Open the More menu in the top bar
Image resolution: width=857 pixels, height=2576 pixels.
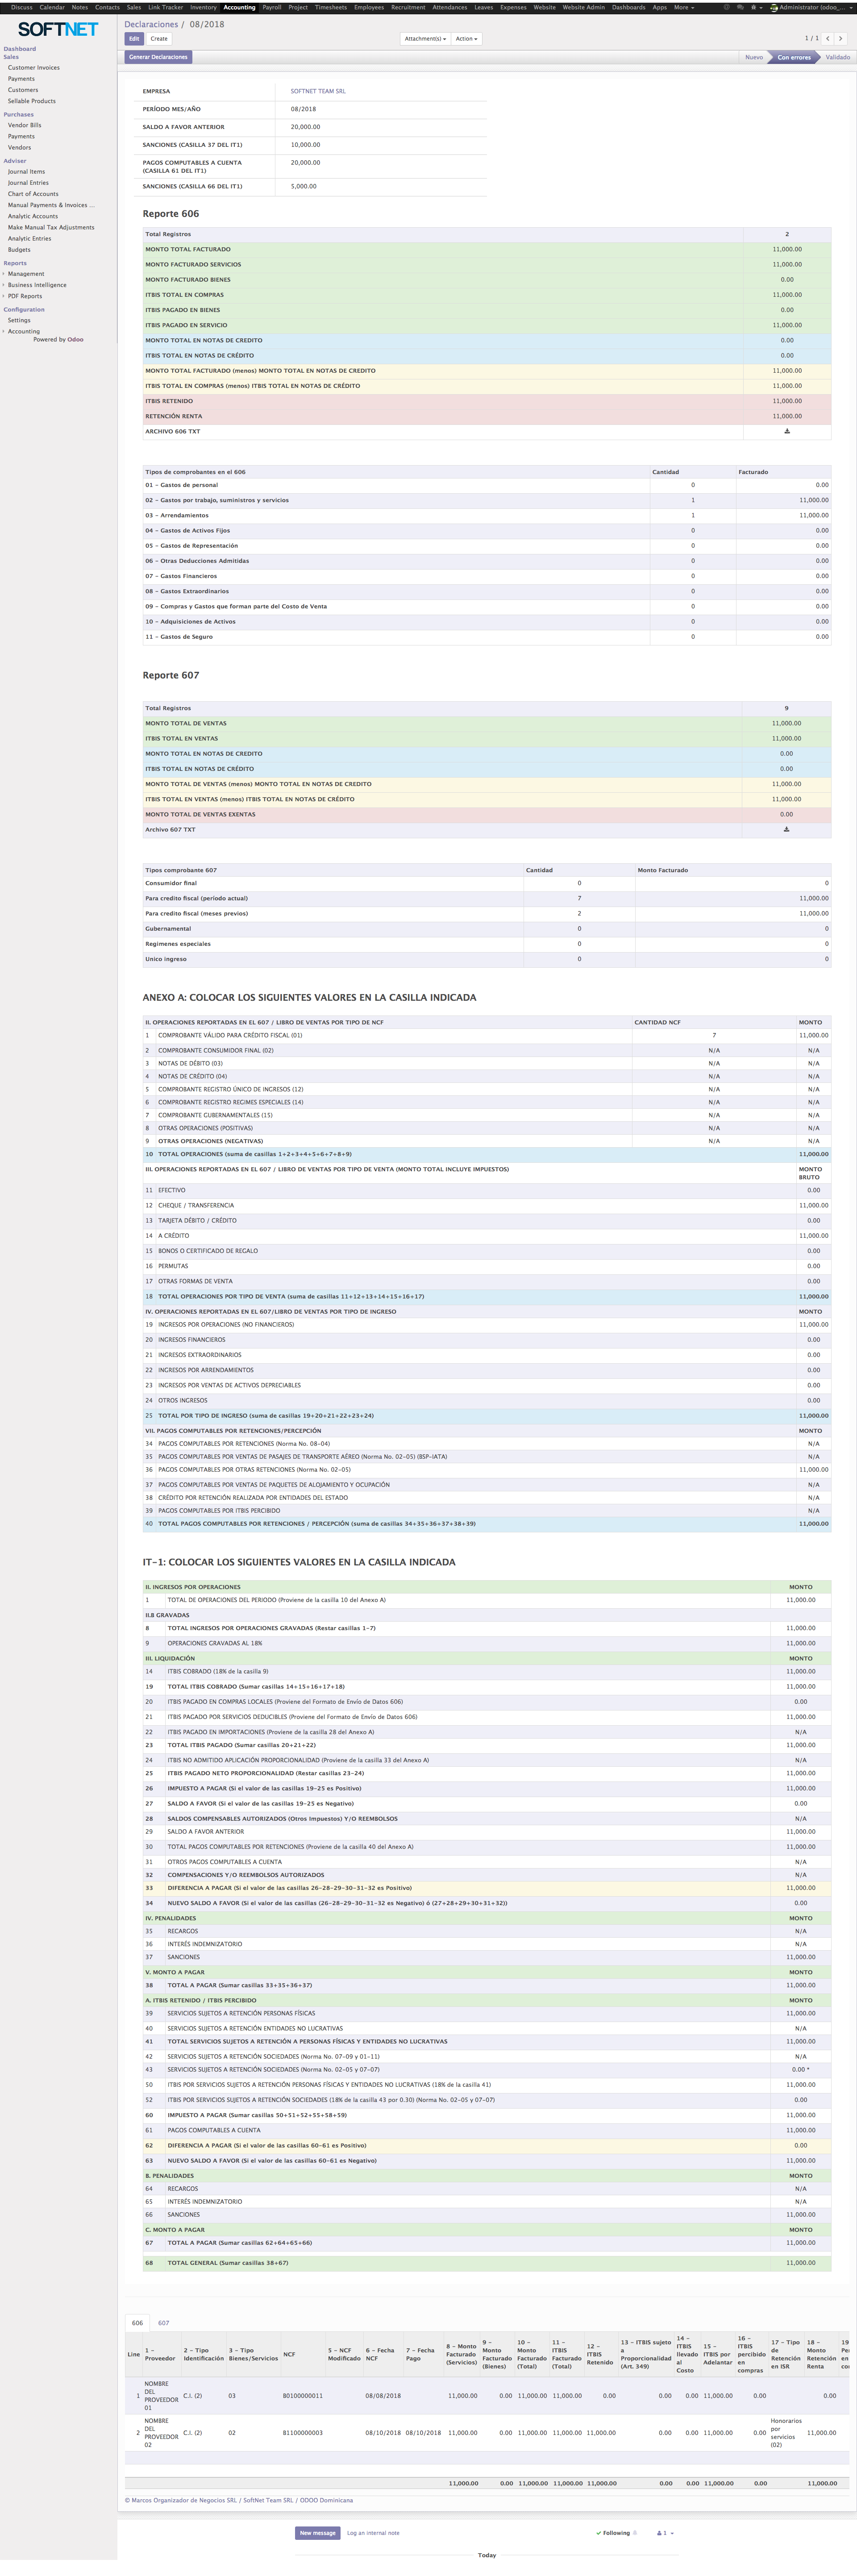tap(681, 7)
